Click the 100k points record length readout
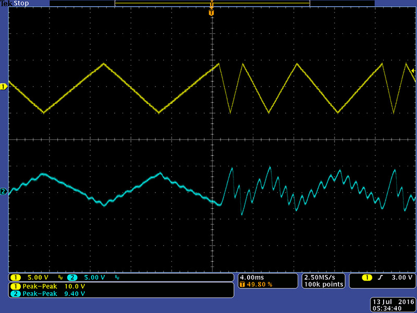The height and width of the screenshot is (313, 417). pos(323,284)
